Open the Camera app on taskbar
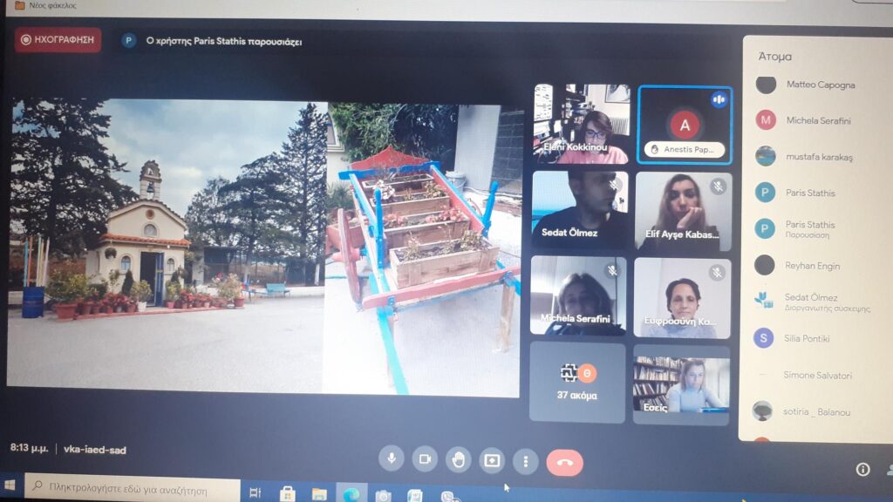 384,495
